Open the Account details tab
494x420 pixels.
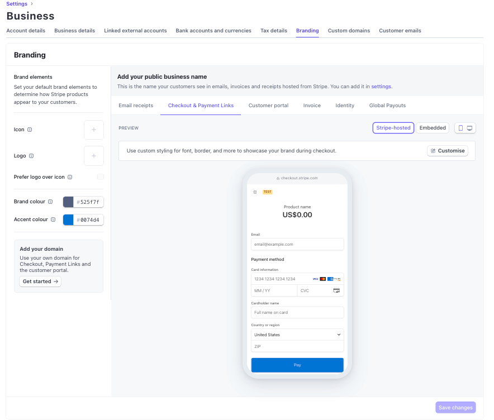26,31
